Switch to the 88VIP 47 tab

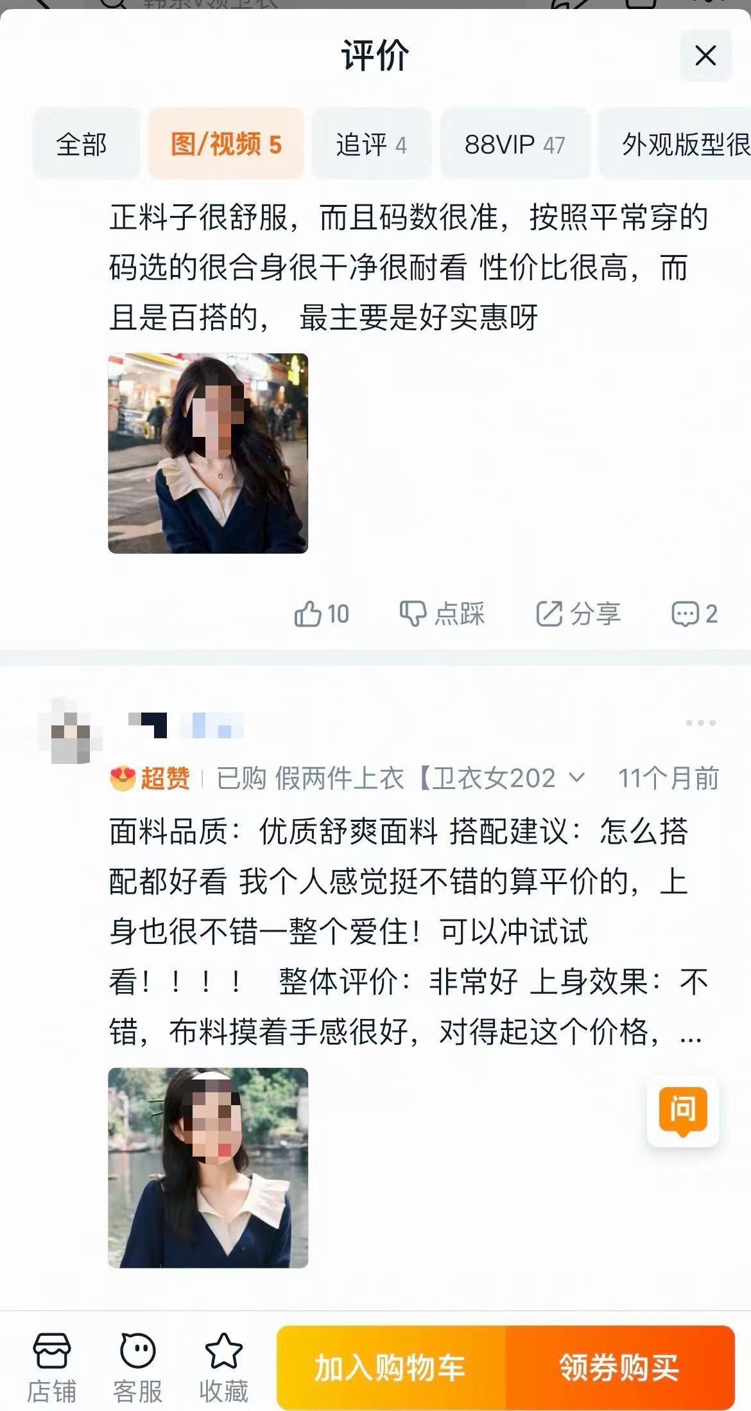click(x=515, y=144)
